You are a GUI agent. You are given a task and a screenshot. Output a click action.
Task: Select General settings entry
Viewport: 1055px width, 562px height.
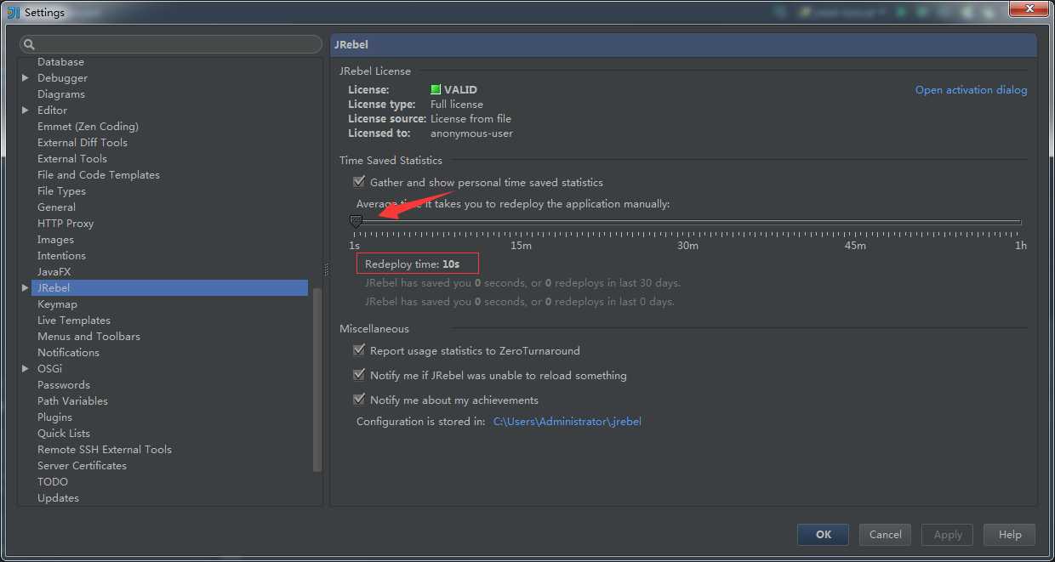pyautogui.click(x=56, y=207)
